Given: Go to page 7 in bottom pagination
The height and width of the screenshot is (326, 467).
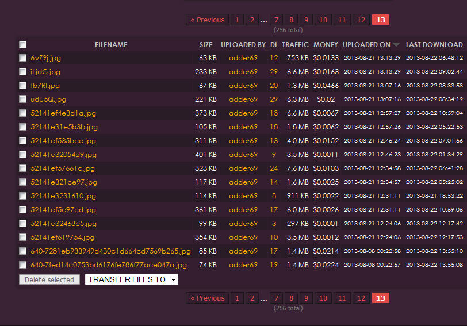Looking at the screenshot, I should 277,298.
